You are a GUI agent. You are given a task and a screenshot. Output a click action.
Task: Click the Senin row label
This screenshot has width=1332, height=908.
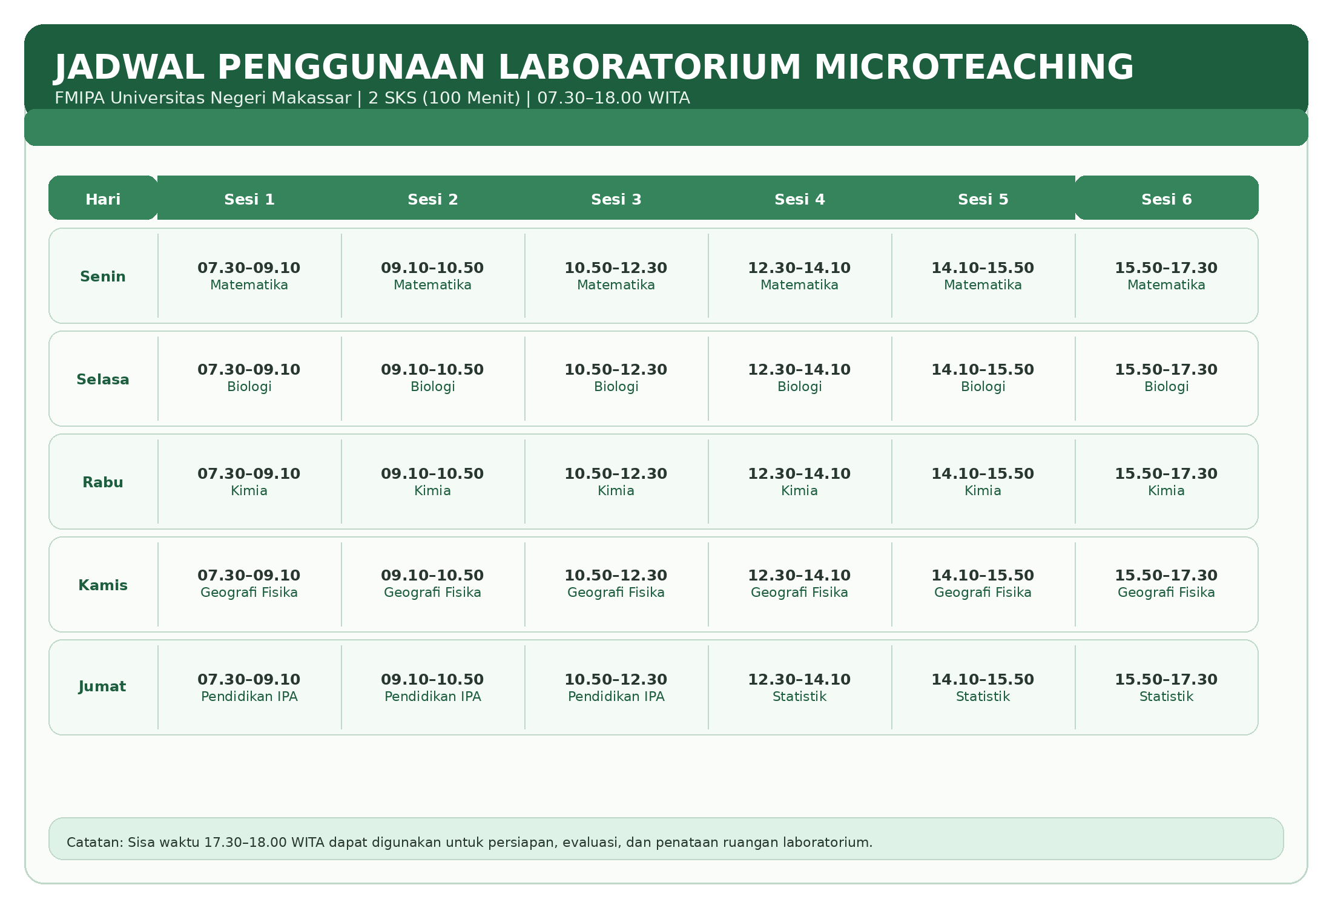[x=103, y=276]
